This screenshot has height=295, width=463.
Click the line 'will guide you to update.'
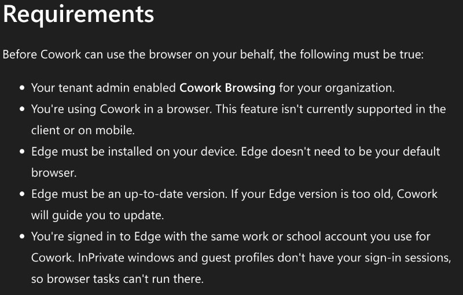coord(97,215)
